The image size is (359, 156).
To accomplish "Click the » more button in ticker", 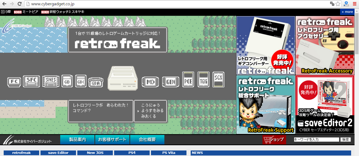I will (x=347, y=12).
